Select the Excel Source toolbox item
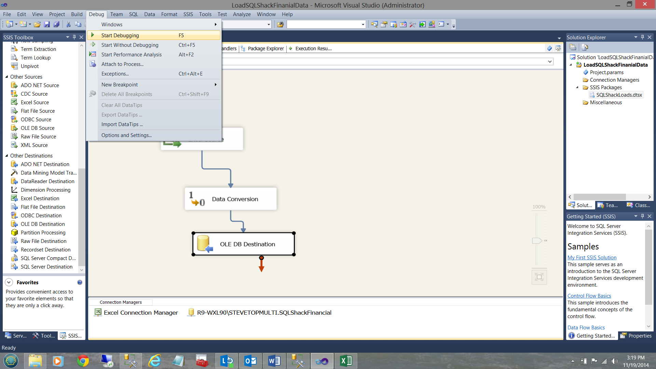This screenshot has width=656, height=369. [35, 102]
